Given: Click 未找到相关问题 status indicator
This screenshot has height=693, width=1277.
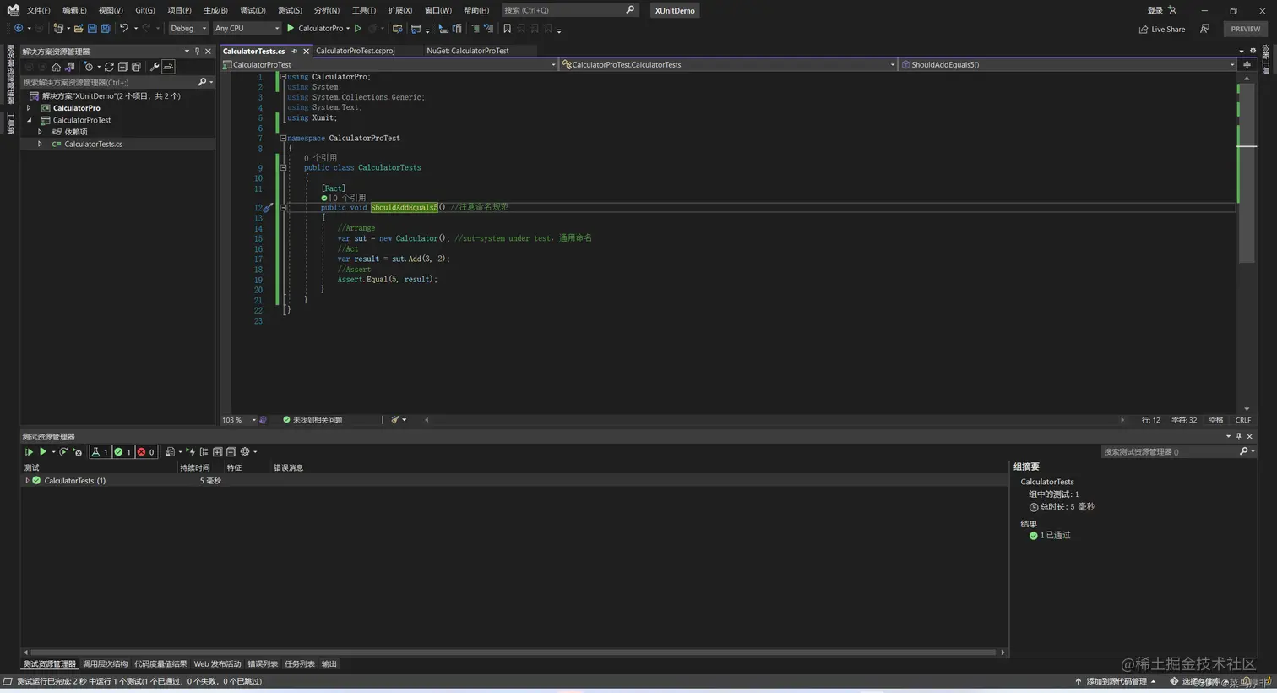Looking at the screenshot, I should (x=312, y=420).
